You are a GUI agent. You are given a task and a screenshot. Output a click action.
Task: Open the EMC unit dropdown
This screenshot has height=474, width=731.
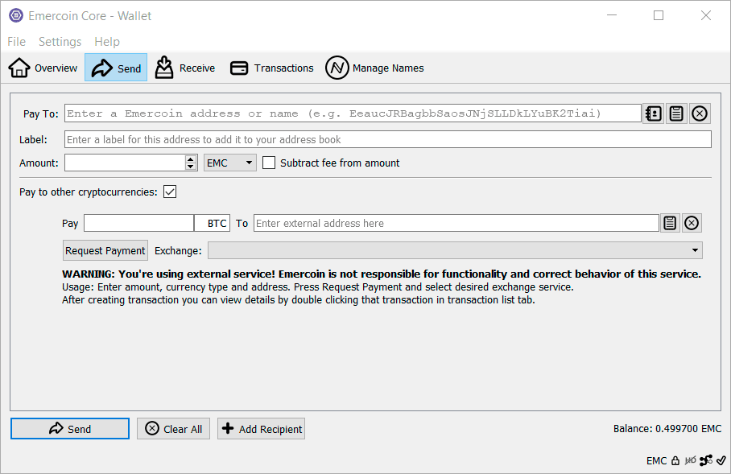click(229, 163)
